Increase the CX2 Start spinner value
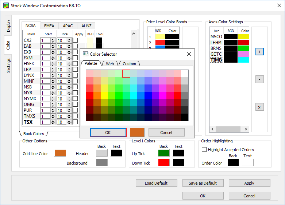 click(x=53, y=39)
